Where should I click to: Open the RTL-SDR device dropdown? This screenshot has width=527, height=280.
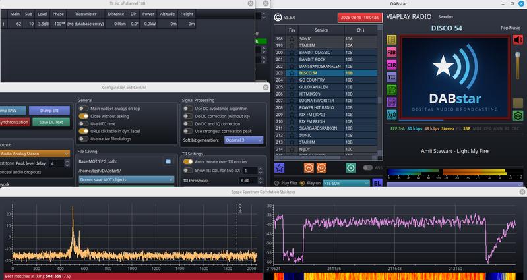346,183
